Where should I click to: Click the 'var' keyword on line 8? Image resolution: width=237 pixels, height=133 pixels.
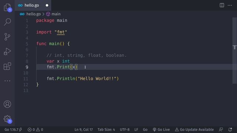pyautogui.click(x=50, y=61)
